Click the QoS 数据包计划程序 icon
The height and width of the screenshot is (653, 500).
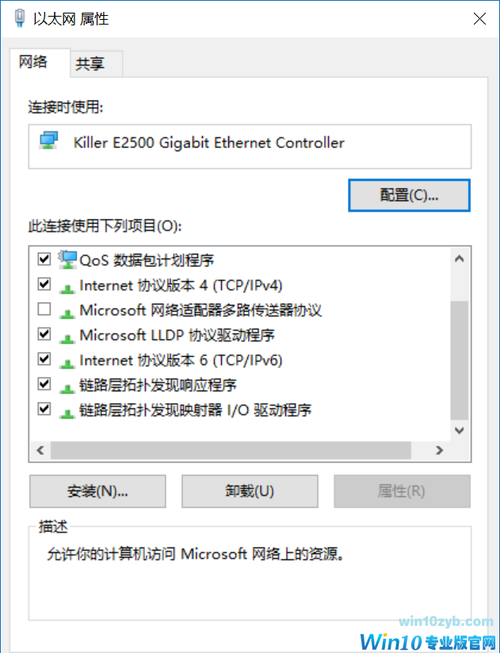(67, 259)
